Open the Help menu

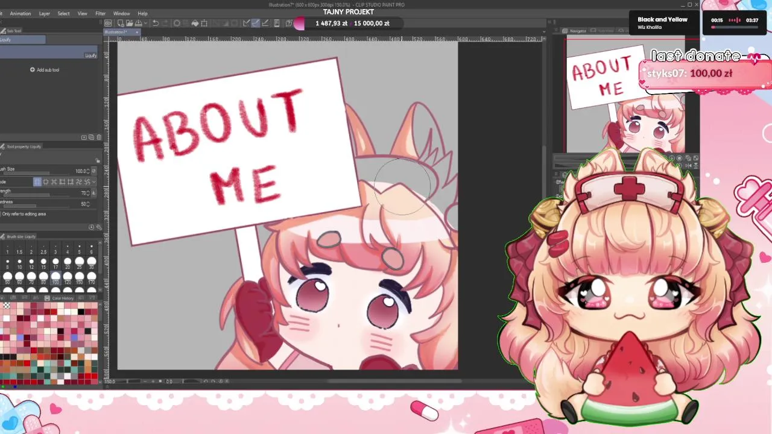pos(142,13)
